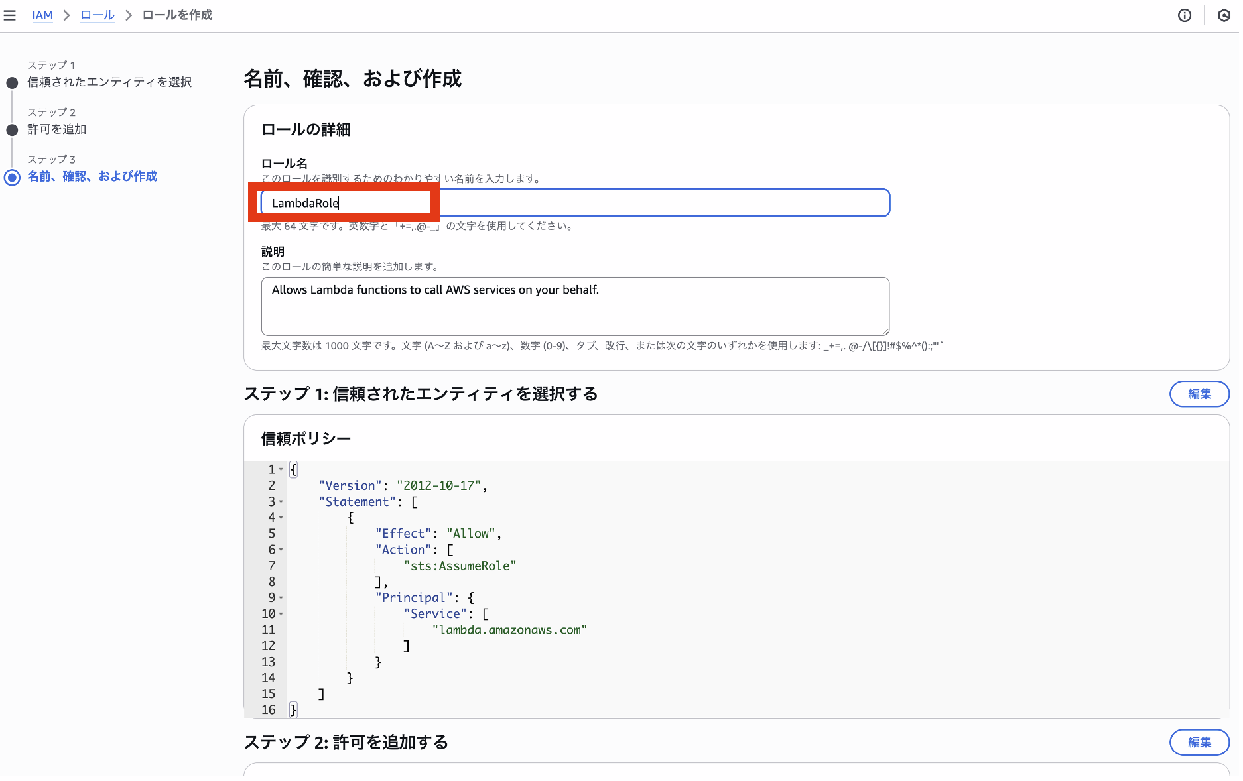Click the "Principal" key in the policy

tap(414, 598)
